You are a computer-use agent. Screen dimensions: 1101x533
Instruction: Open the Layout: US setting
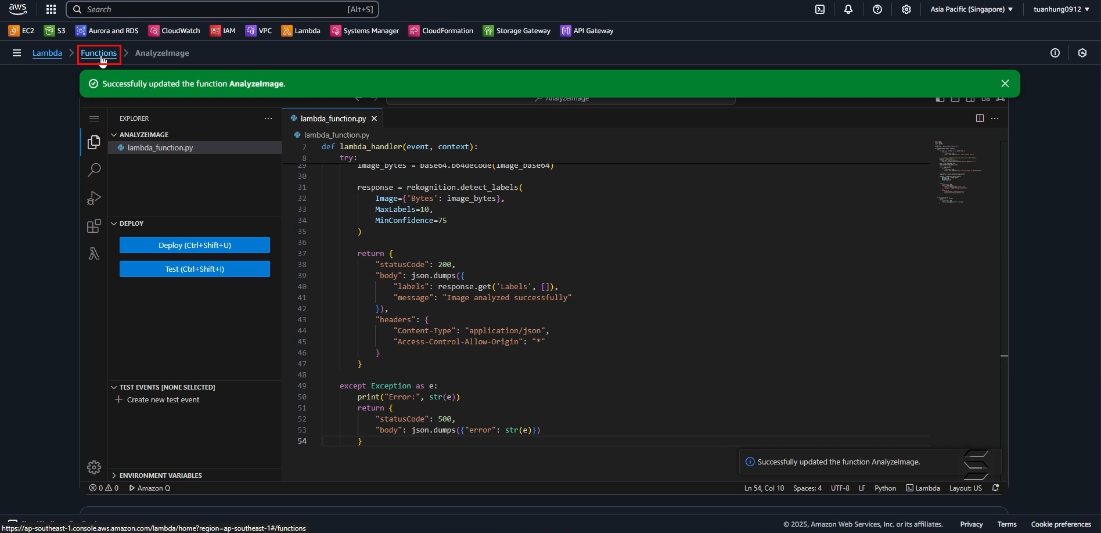pyautogui.click(x=966, y=488)
